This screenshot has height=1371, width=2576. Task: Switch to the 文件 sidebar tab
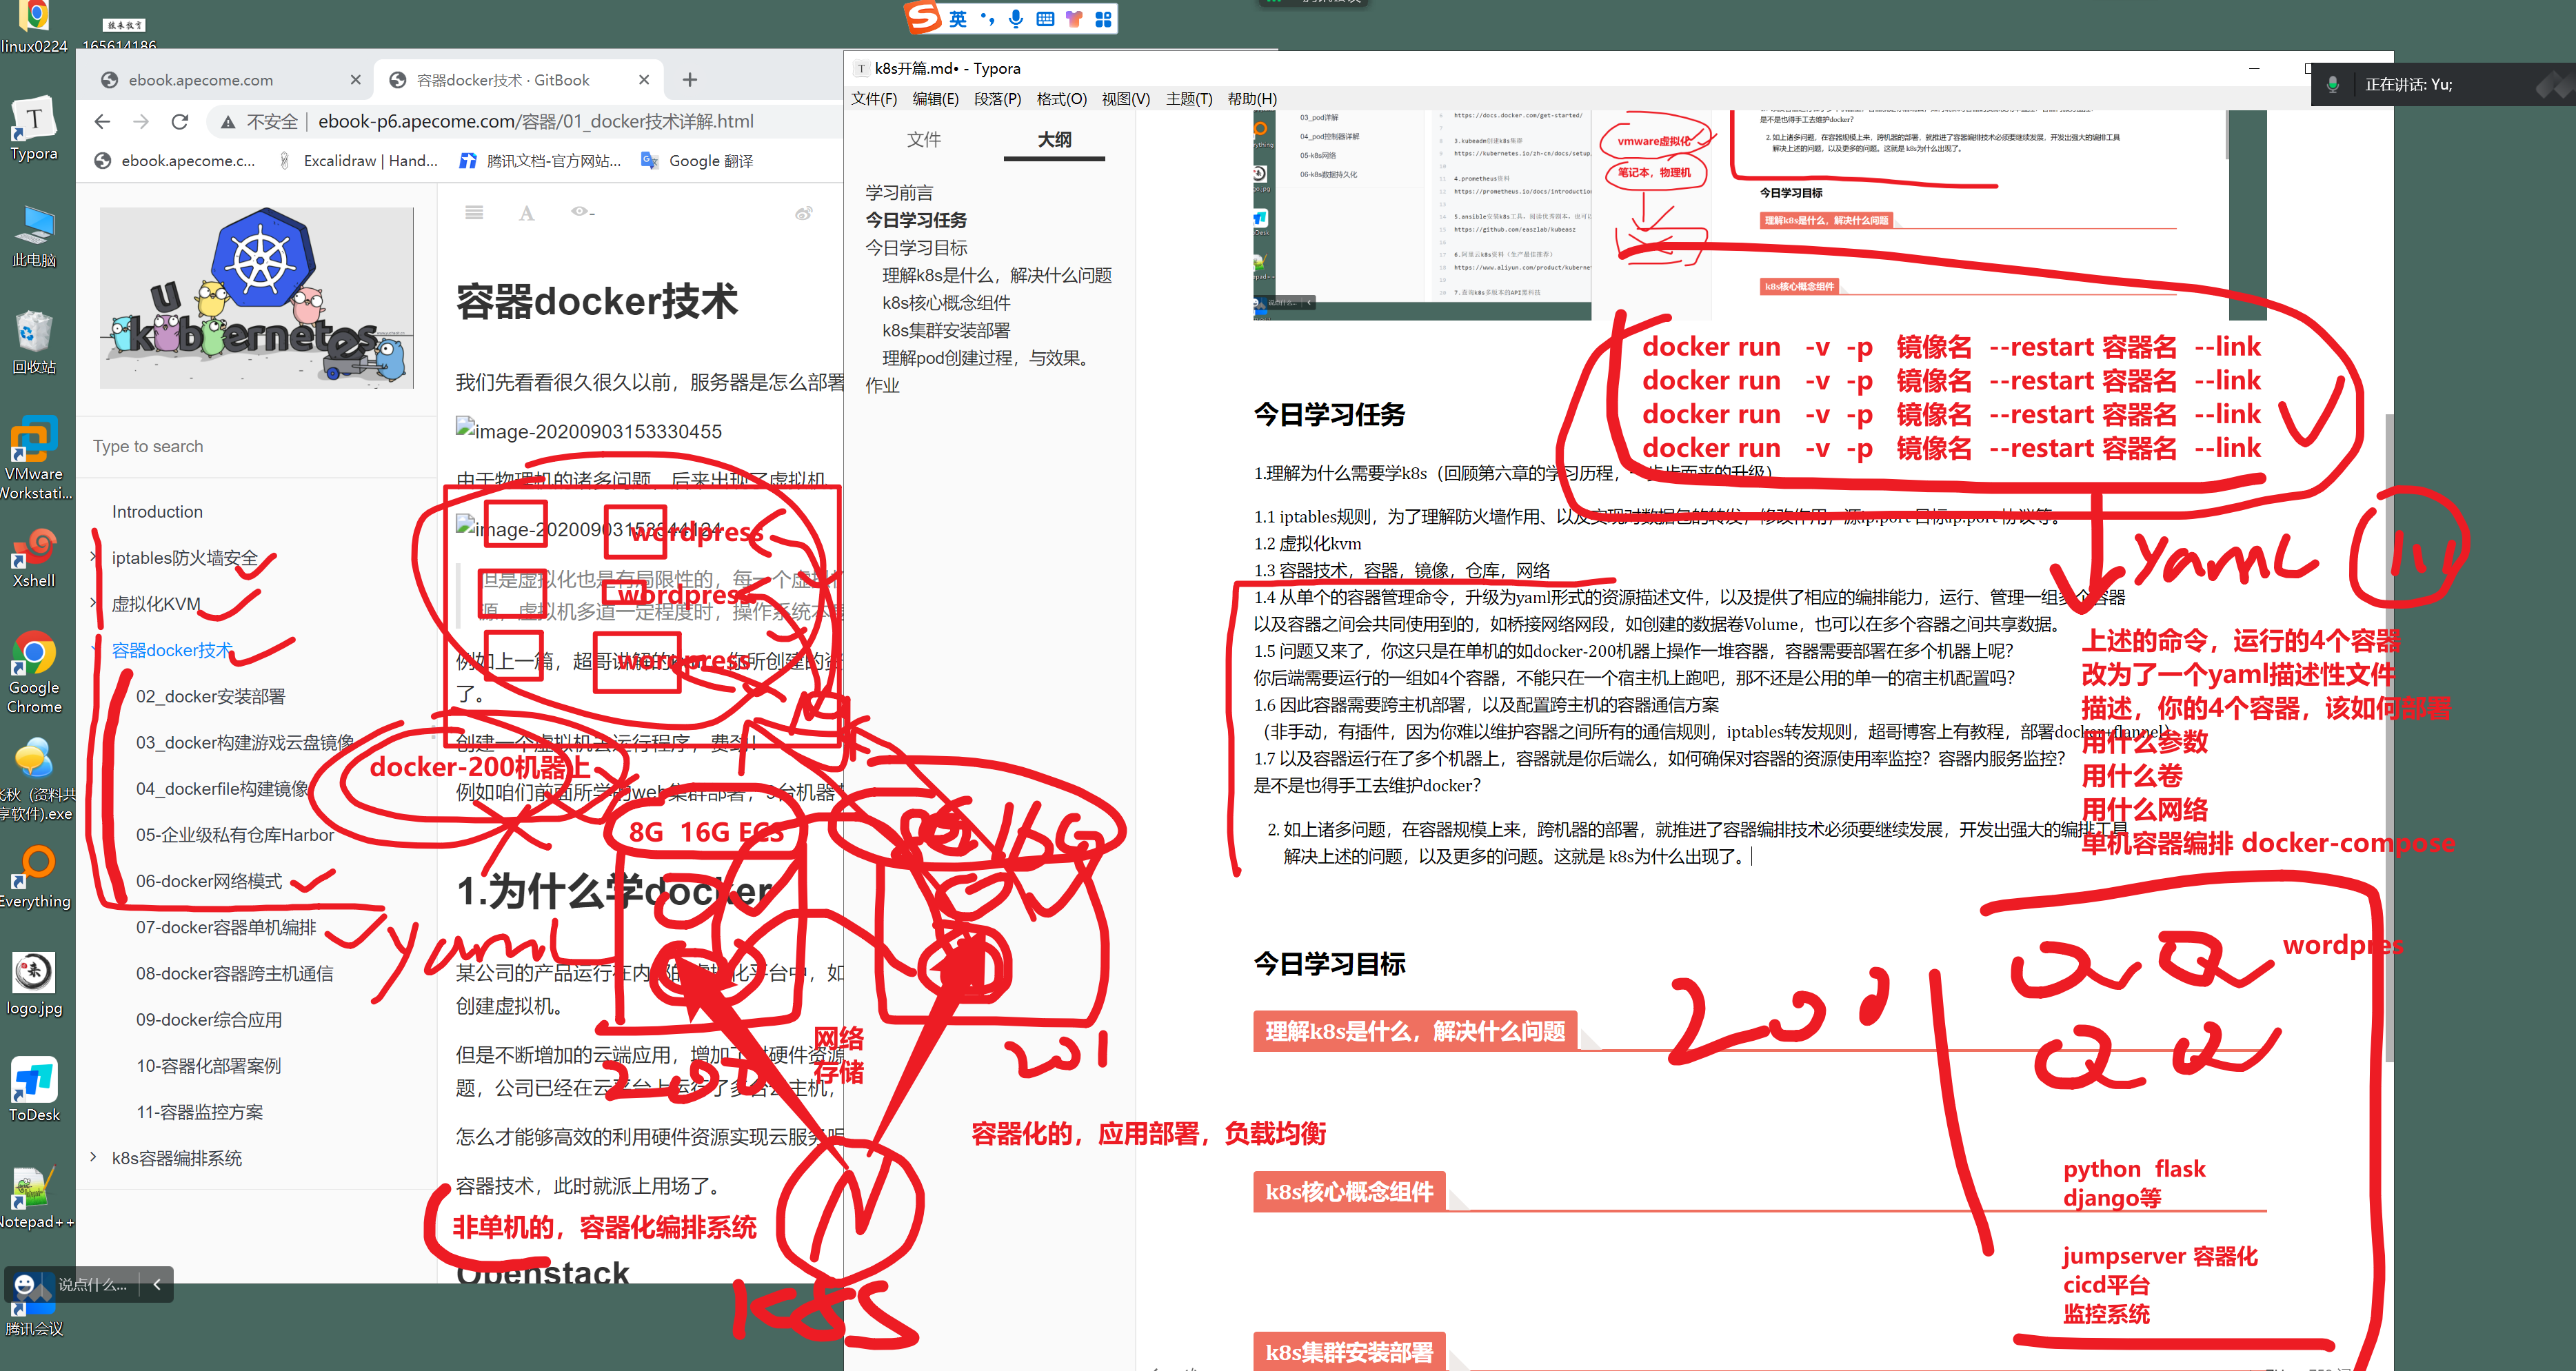(923, 140)
